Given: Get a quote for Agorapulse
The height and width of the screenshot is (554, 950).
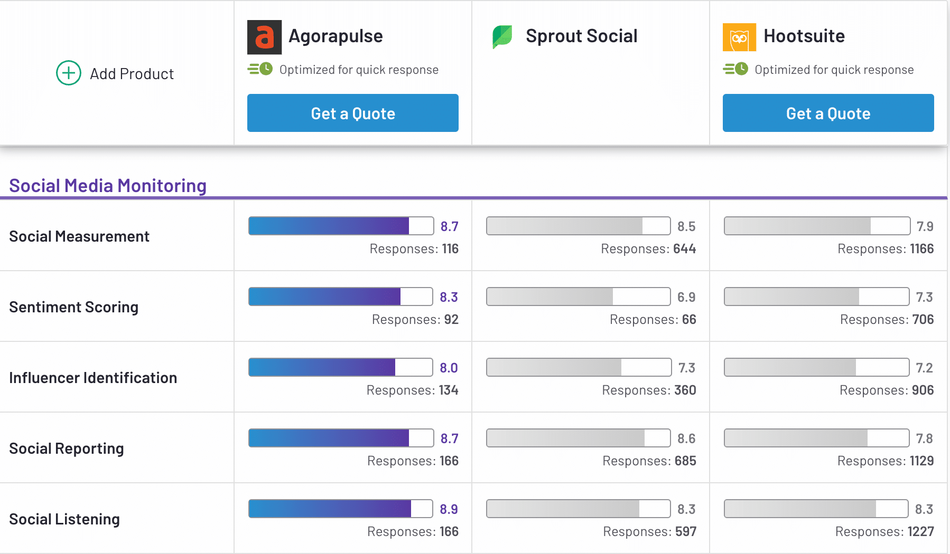Looking at the screenshot, I should [352, 113].
